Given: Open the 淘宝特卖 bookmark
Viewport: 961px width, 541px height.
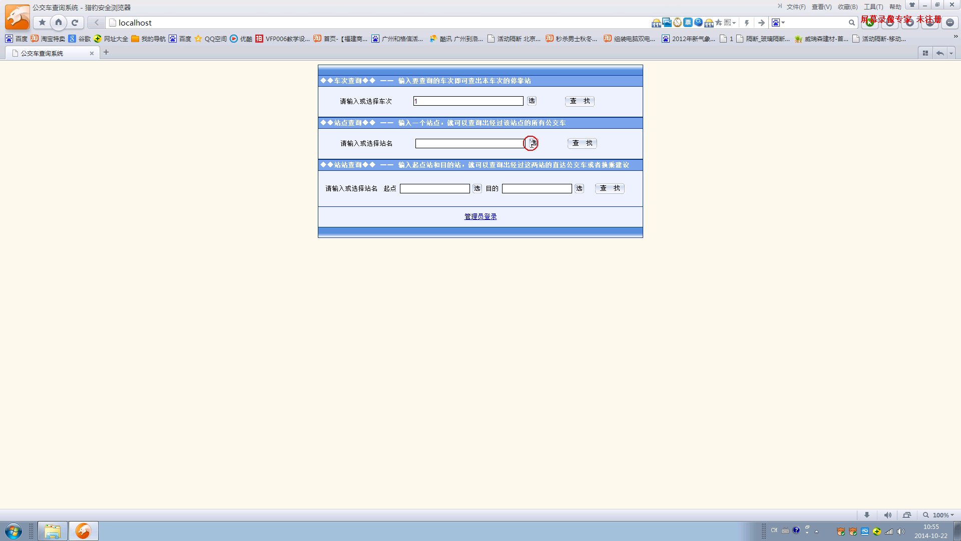Looking at the screenshot, I should point(48,39).
